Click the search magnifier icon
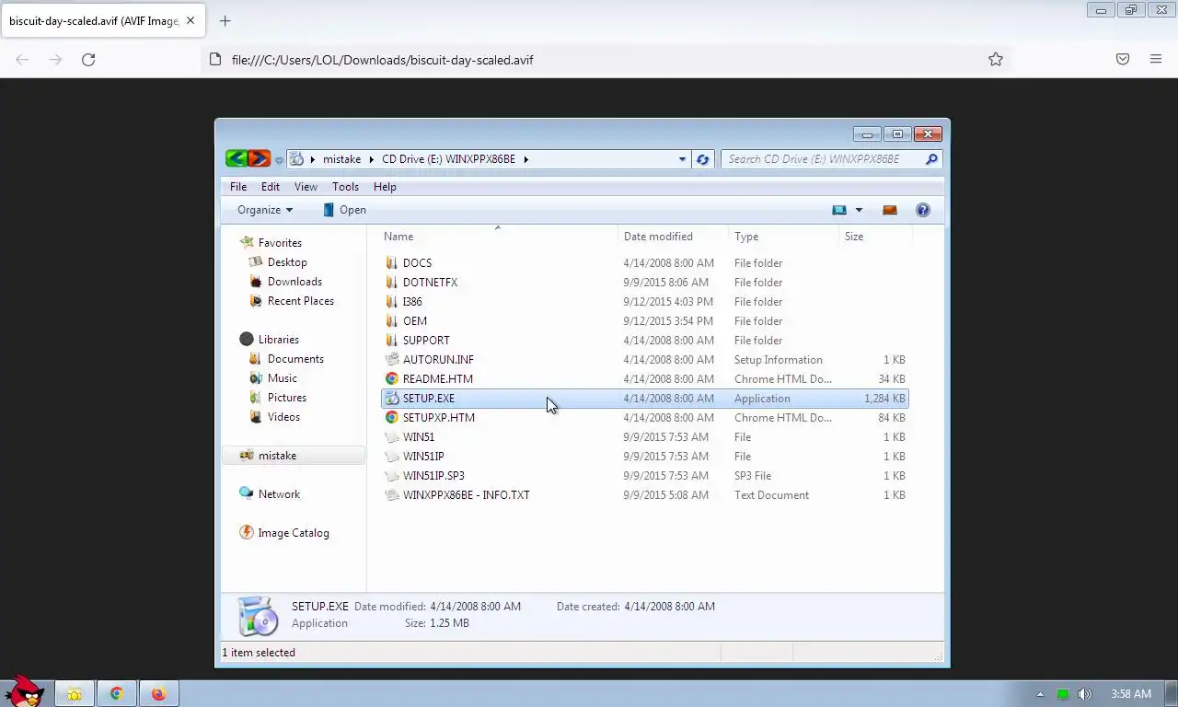This screenshot has height=707, width=1178. pyautogui.click(x=931, y=159)
